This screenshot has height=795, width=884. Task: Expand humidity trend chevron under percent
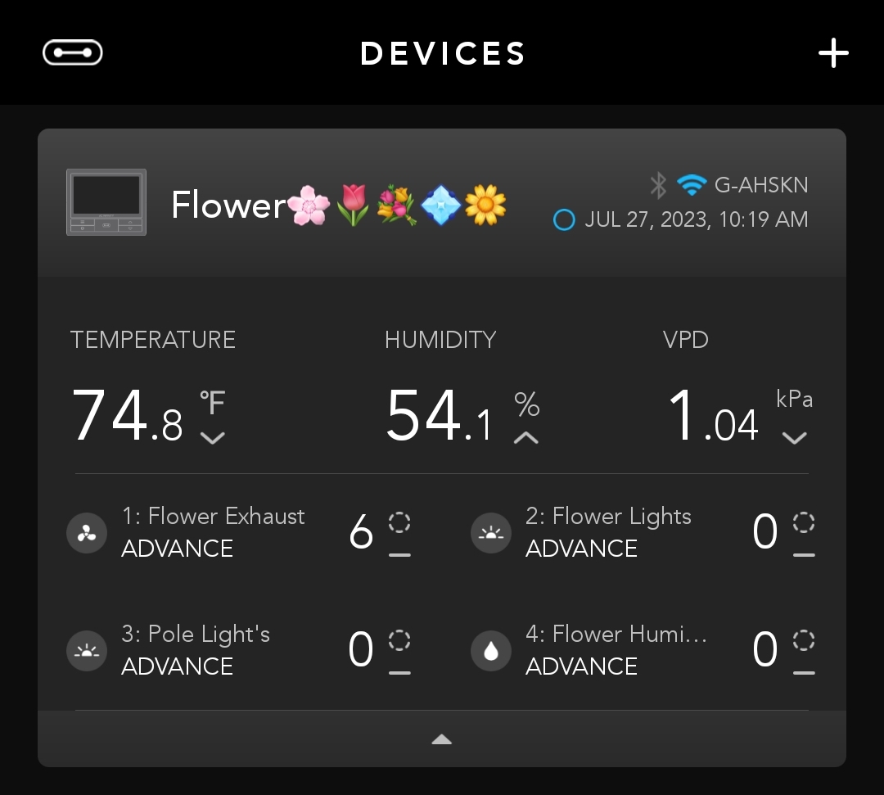click(526, 437)
